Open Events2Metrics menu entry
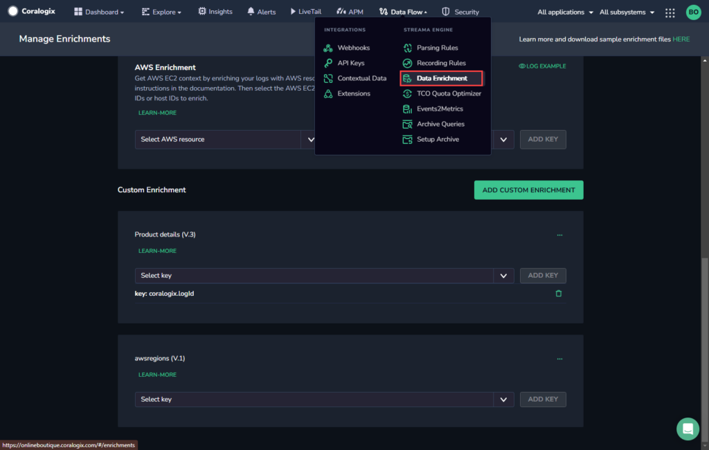Viewport: 709px width, 450px height. pos(440,109)
